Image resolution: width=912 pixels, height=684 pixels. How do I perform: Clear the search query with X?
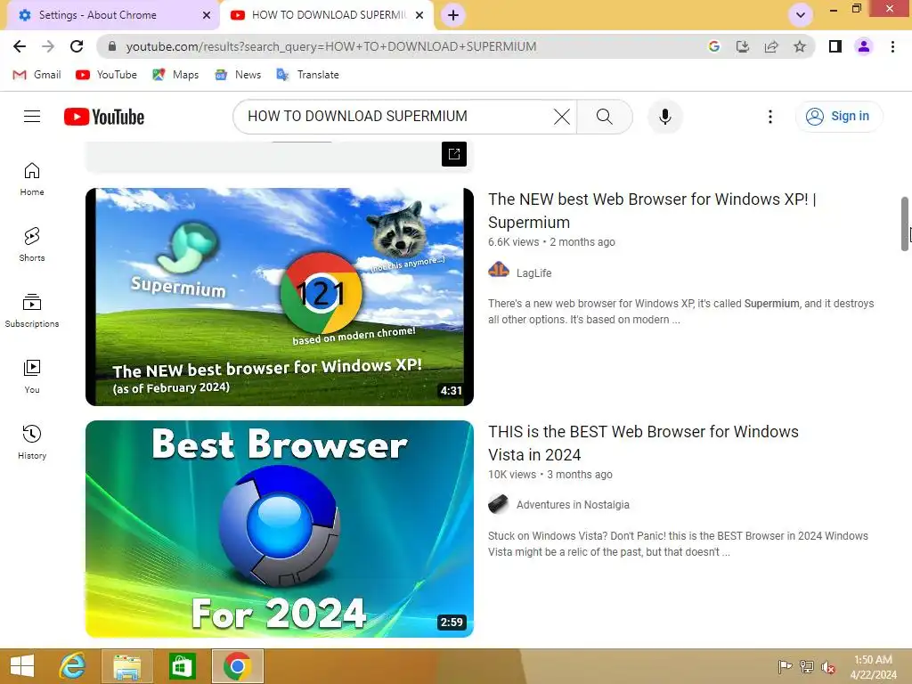(562, 117)
